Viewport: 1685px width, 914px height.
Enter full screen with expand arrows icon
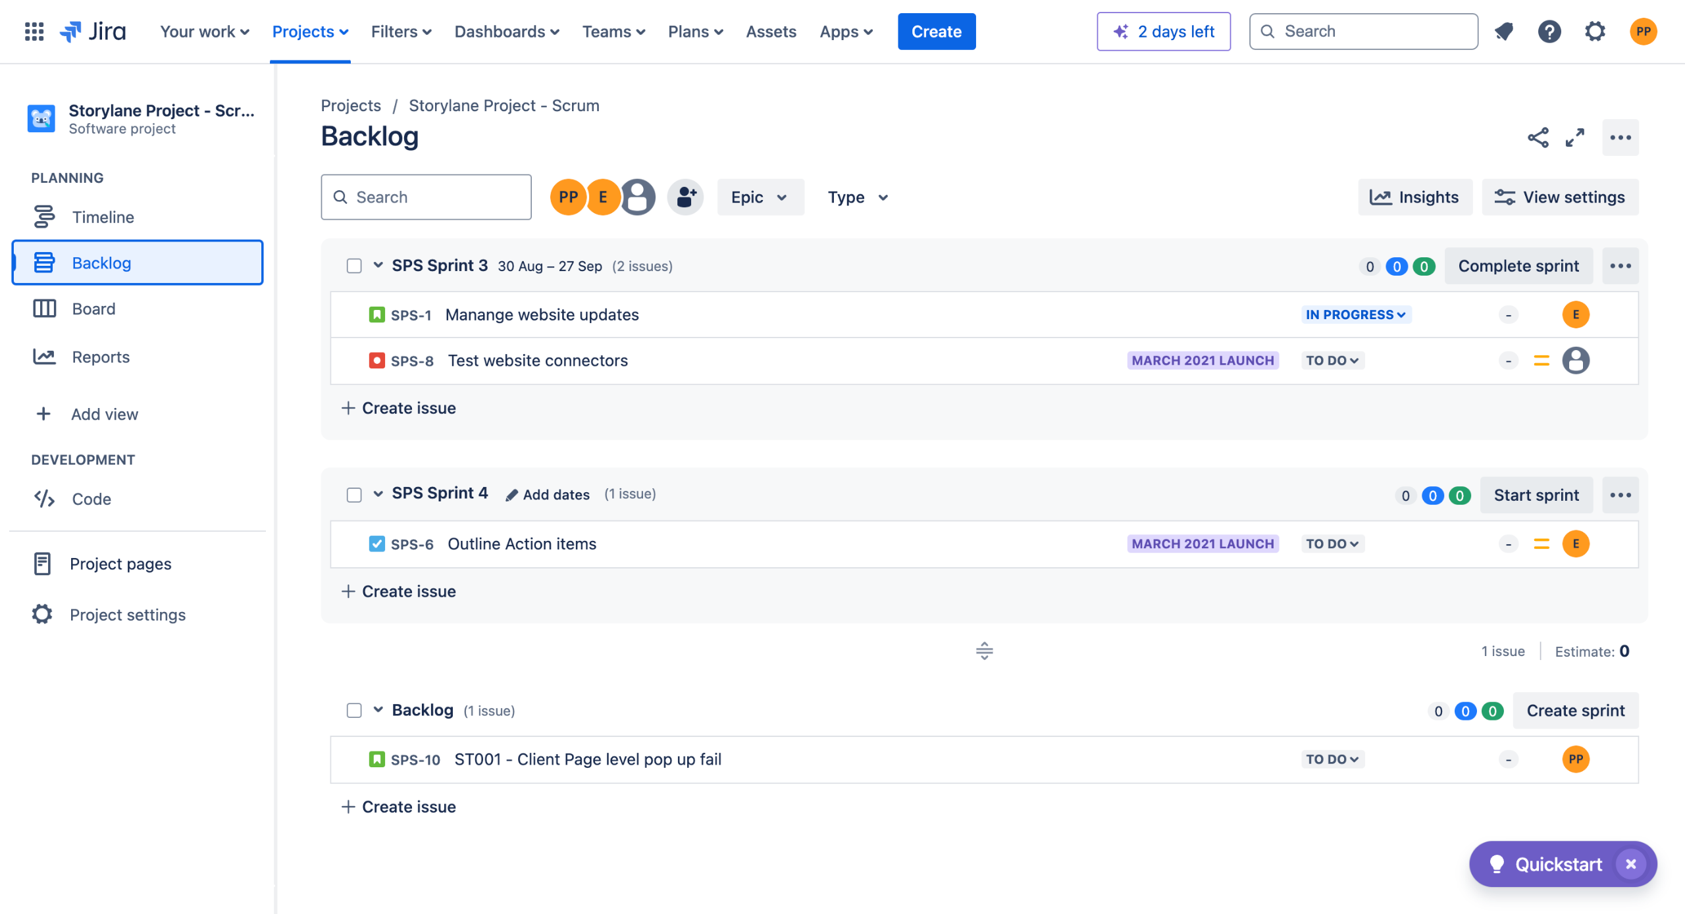(1574, 138)
